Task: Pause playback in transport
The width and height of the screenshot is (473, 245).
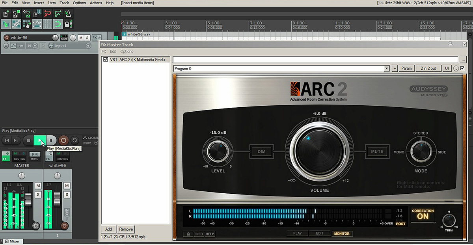Action: pyautogui.click(x=51, y=140)
